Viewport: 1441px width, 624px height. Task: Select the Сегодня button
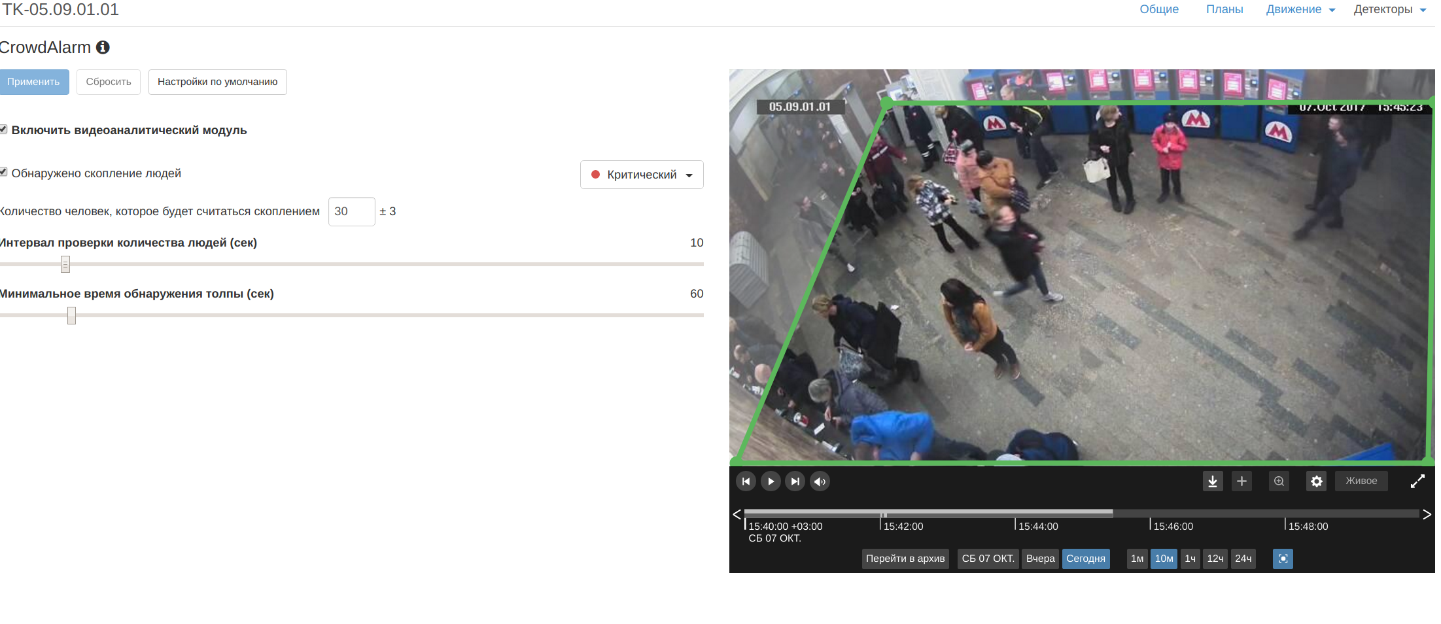(1086, 559)
